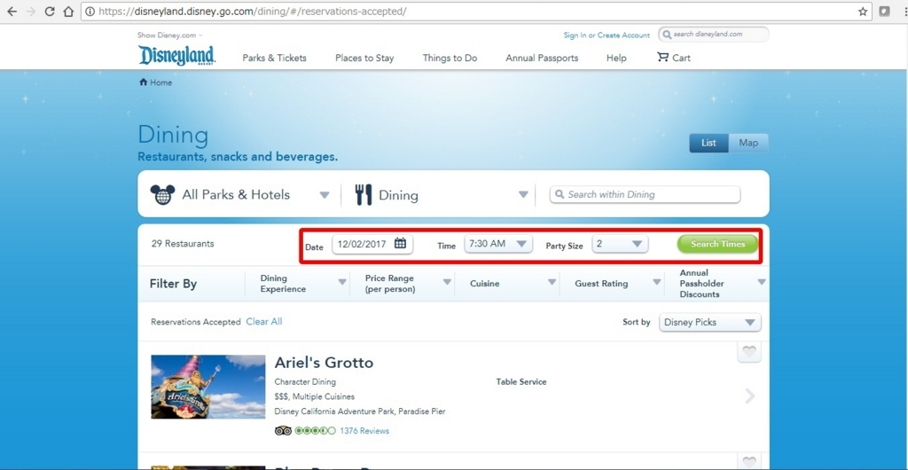Click the 29 Restaurants count text
Viewport: 908px width, 470px height.
183,244
